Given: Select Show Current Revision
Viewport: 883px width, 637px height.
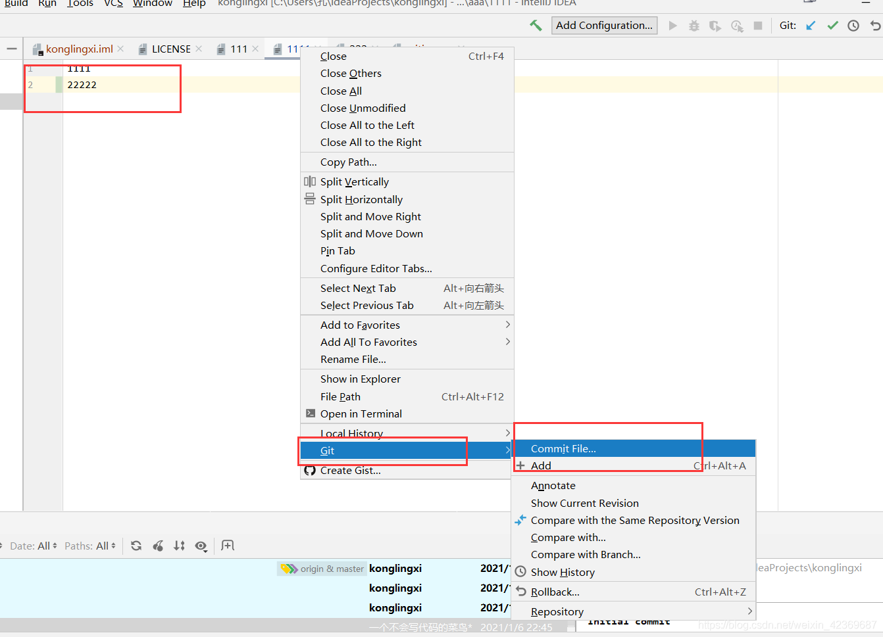Looking at the screenshot, I should [x=634, y=503].
